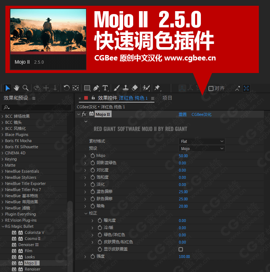The width and height of the screenshot is (270, 272).
Task: Click the CGBee汉化 link
Action: [x=202, y=114]
